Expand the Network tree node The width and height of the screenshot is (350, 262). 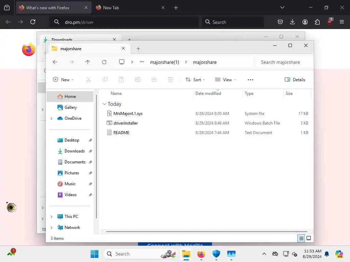(x=52, y=228)
